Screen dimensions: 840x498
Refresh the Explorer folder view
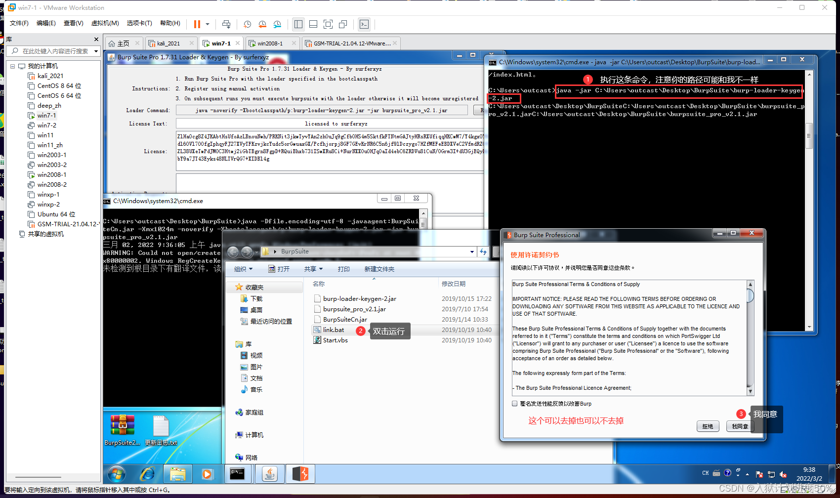[483, 251]
